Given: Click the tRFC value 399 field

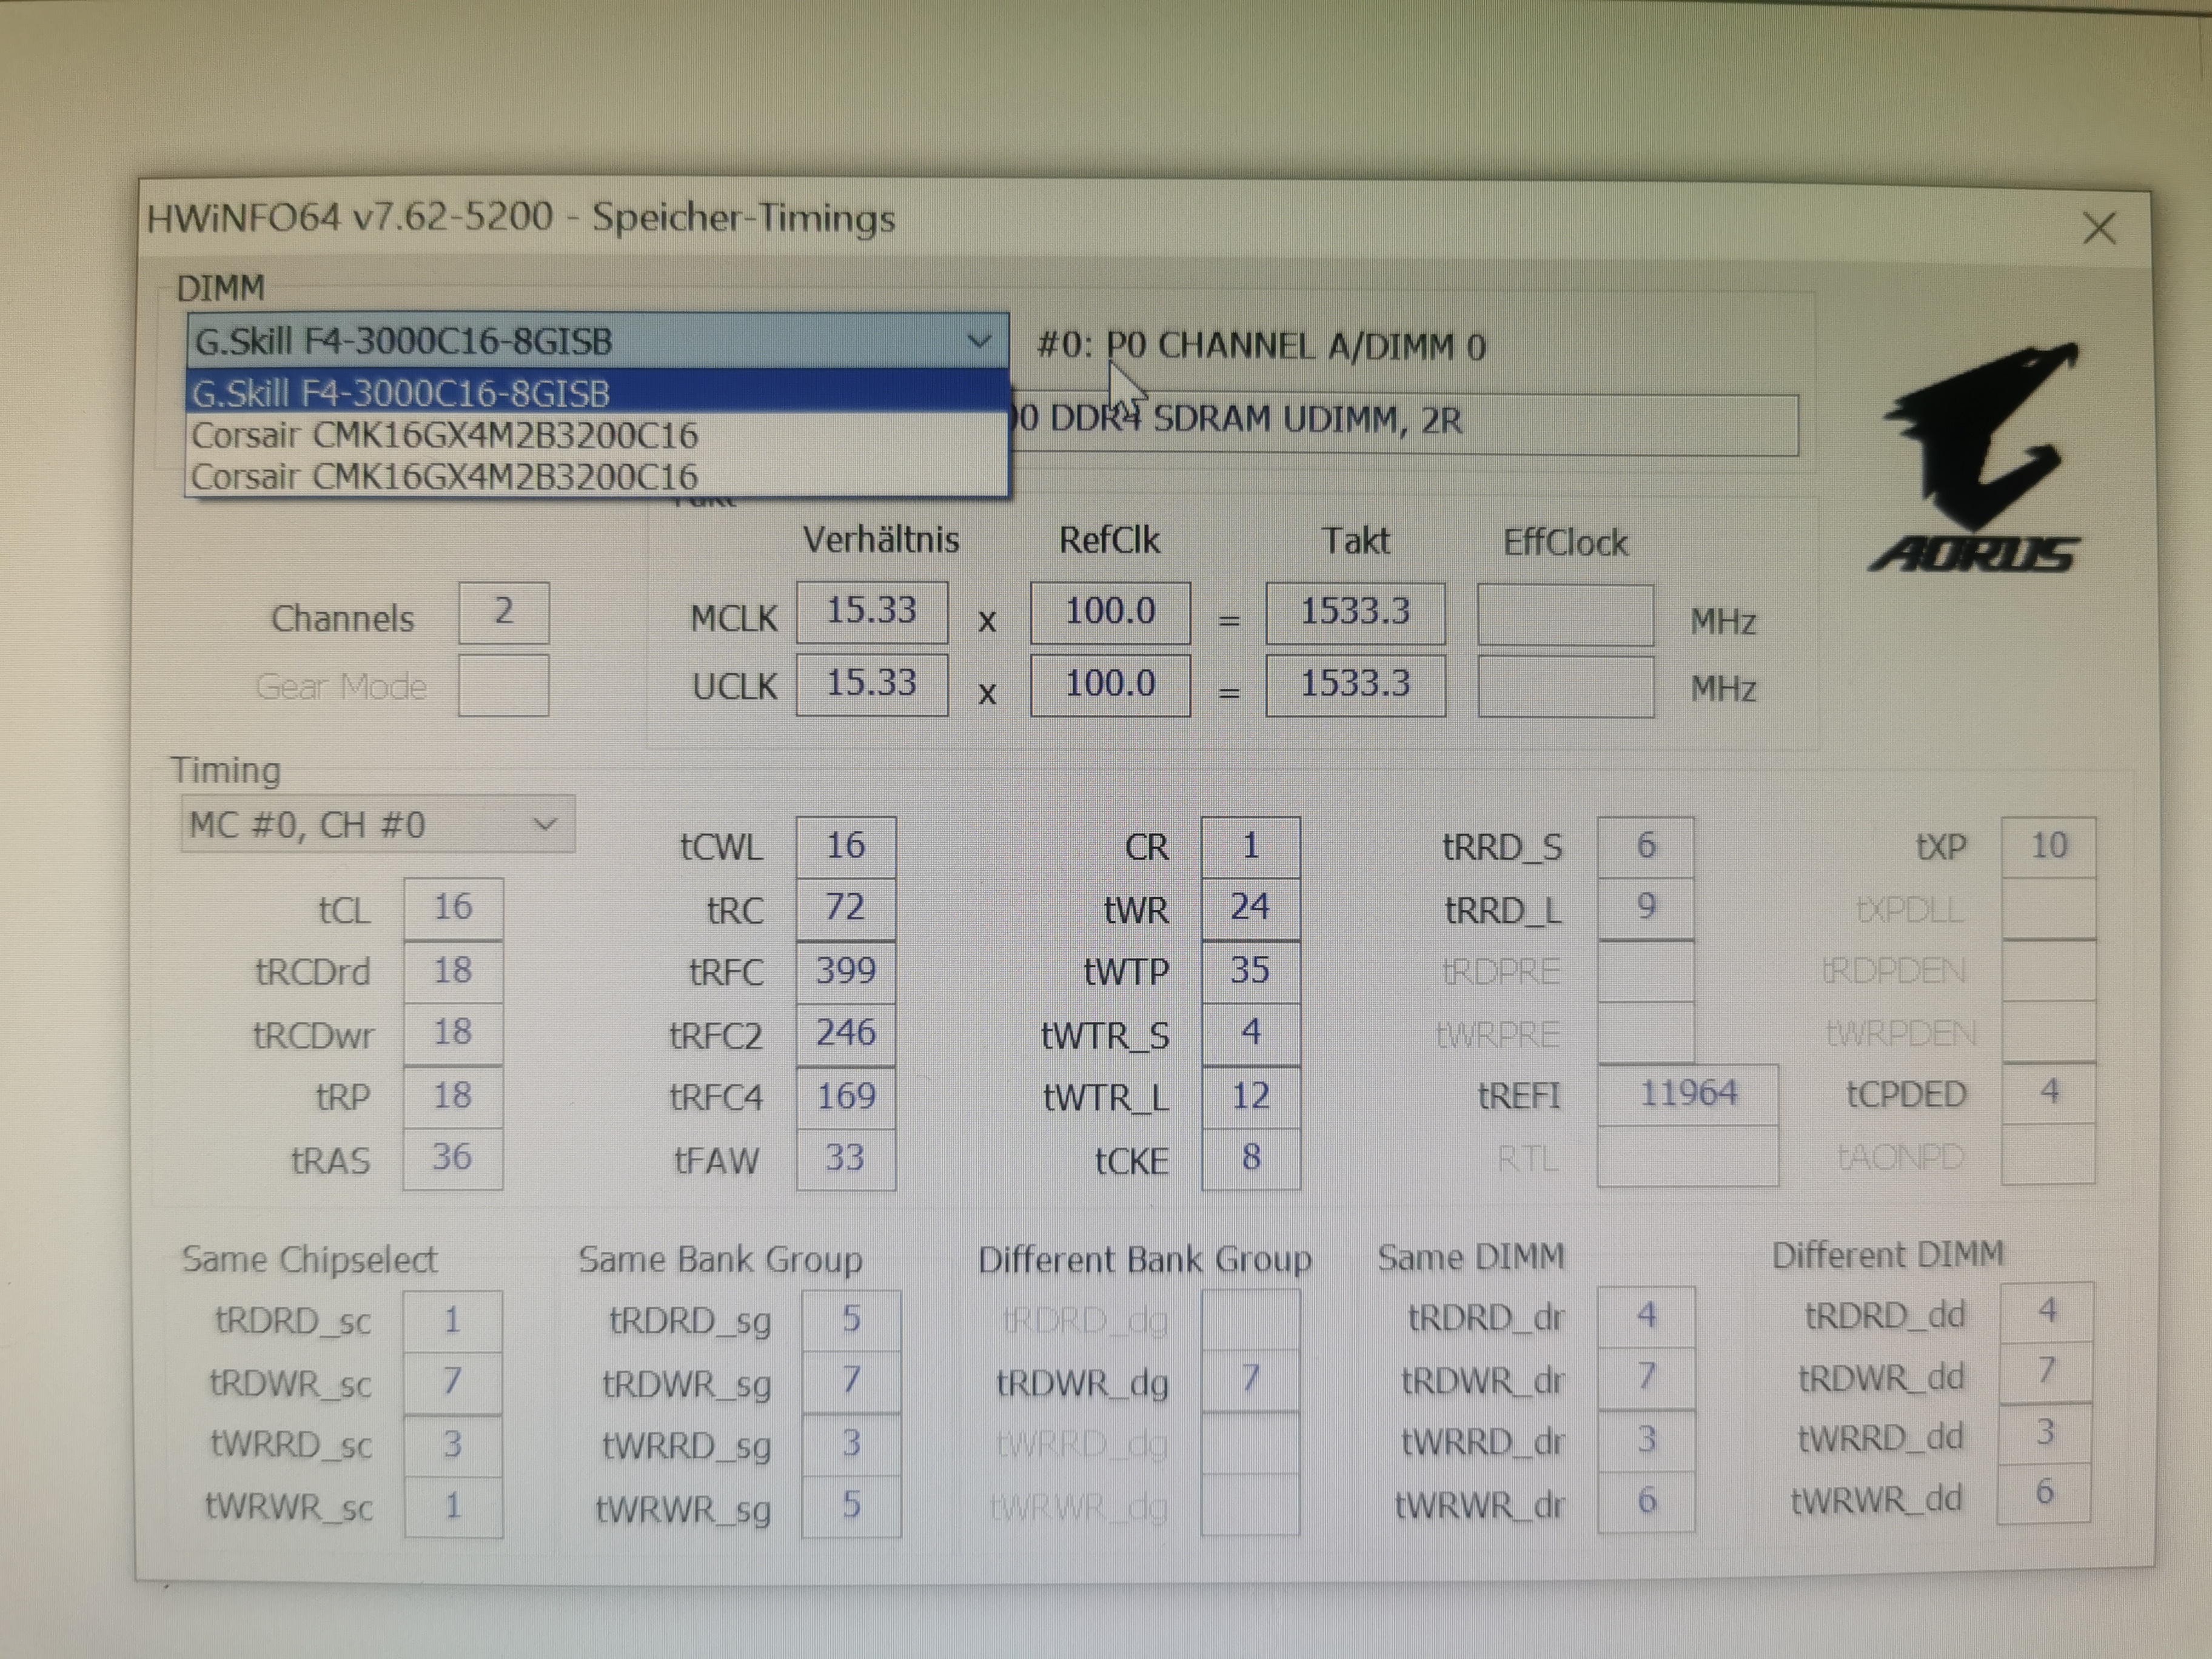Looking at the screenshot, I should 845,970.
